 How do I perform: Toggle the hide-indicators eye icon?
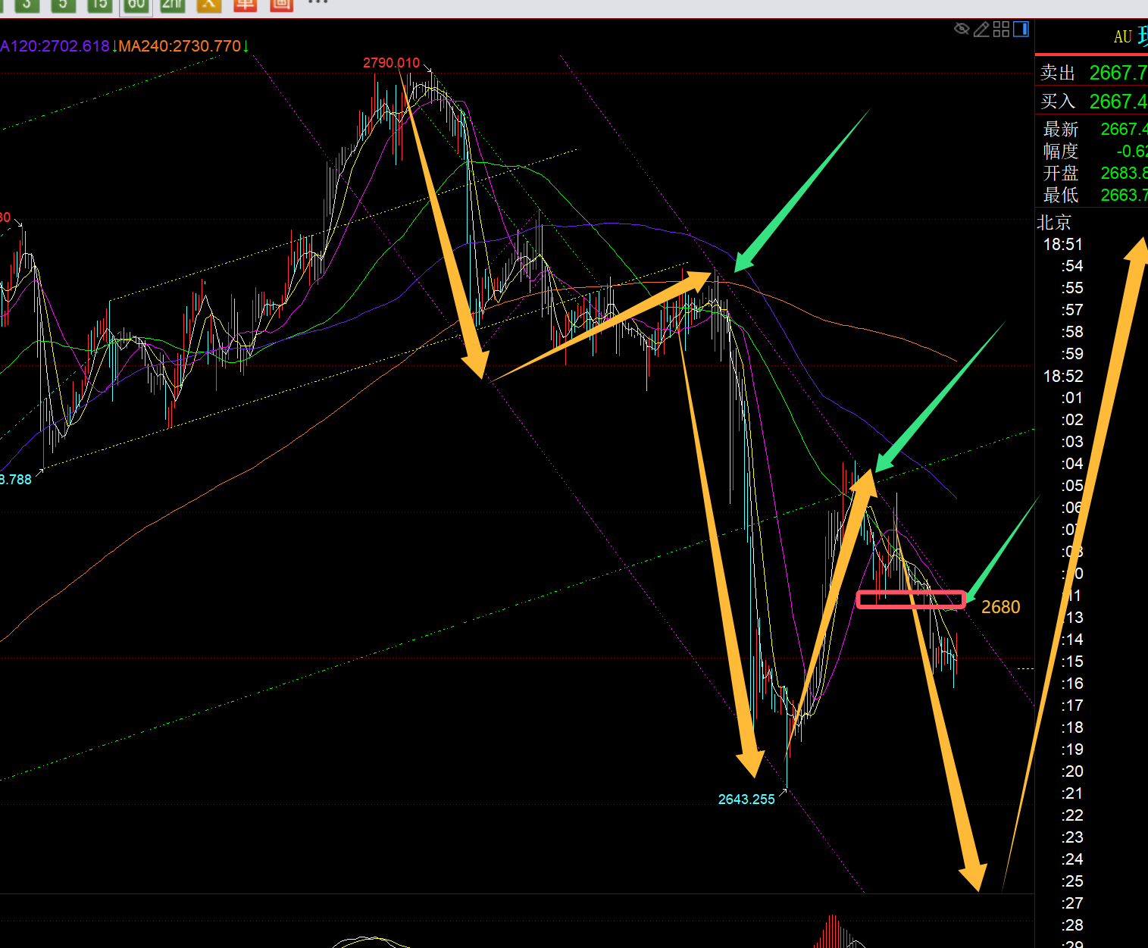click(x=962, y=29)
